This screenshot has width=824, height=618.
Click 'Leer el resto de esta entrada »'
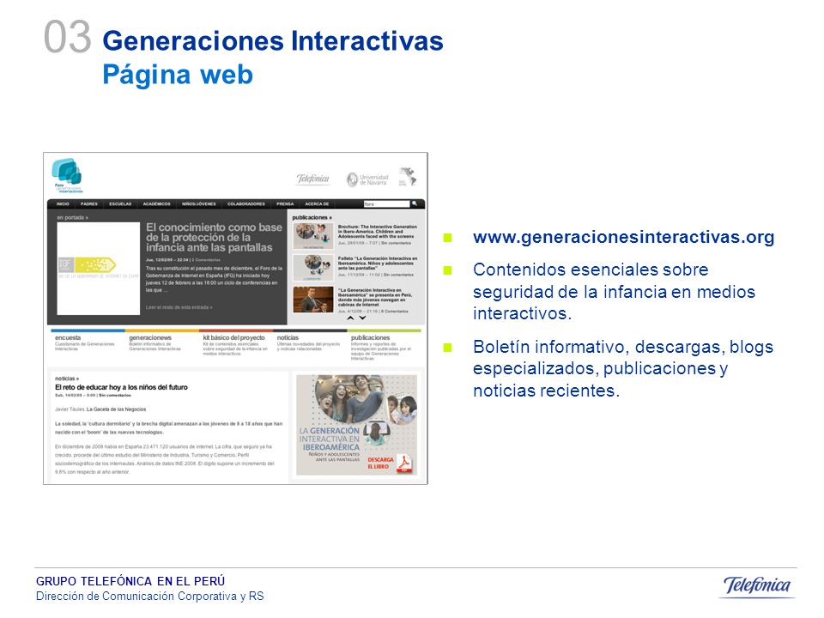179,307
